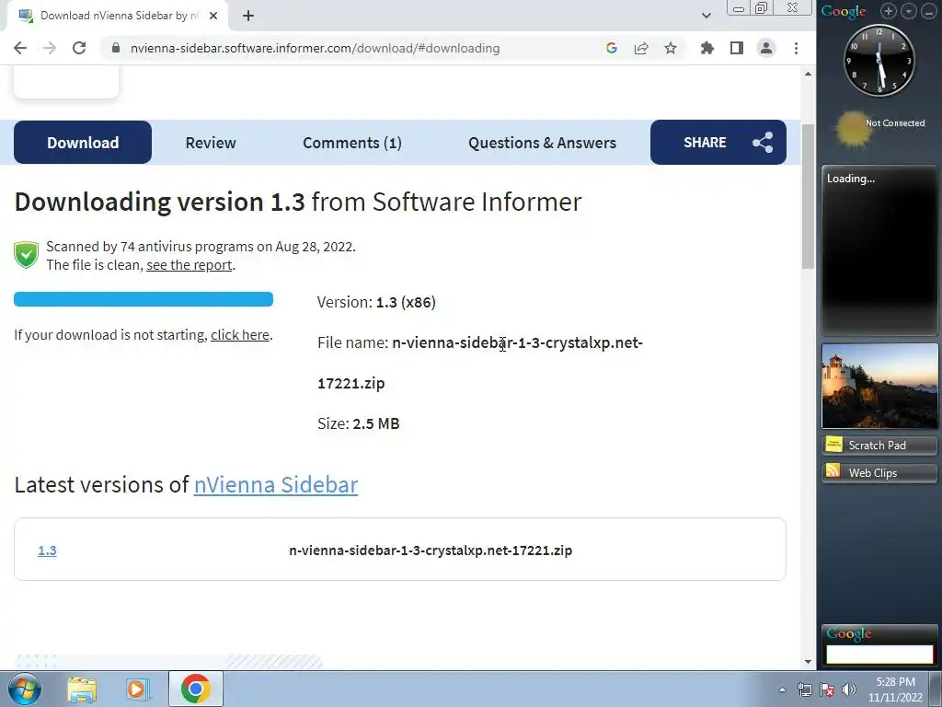Screen dimensions: 942x707
Task: Reload the current page
Action: (79, 48)
